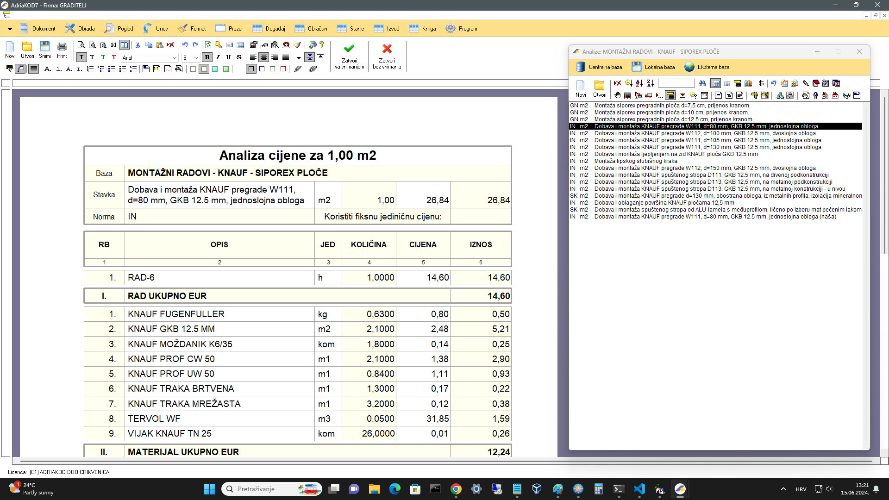Open the Obrada menu
Viewport: 889px width, 500px height.
pyautogui.click(x=80, y=29)
